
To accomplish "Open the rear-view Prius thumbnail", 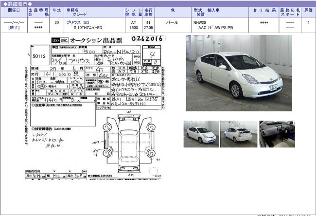I will pos(239,134).
